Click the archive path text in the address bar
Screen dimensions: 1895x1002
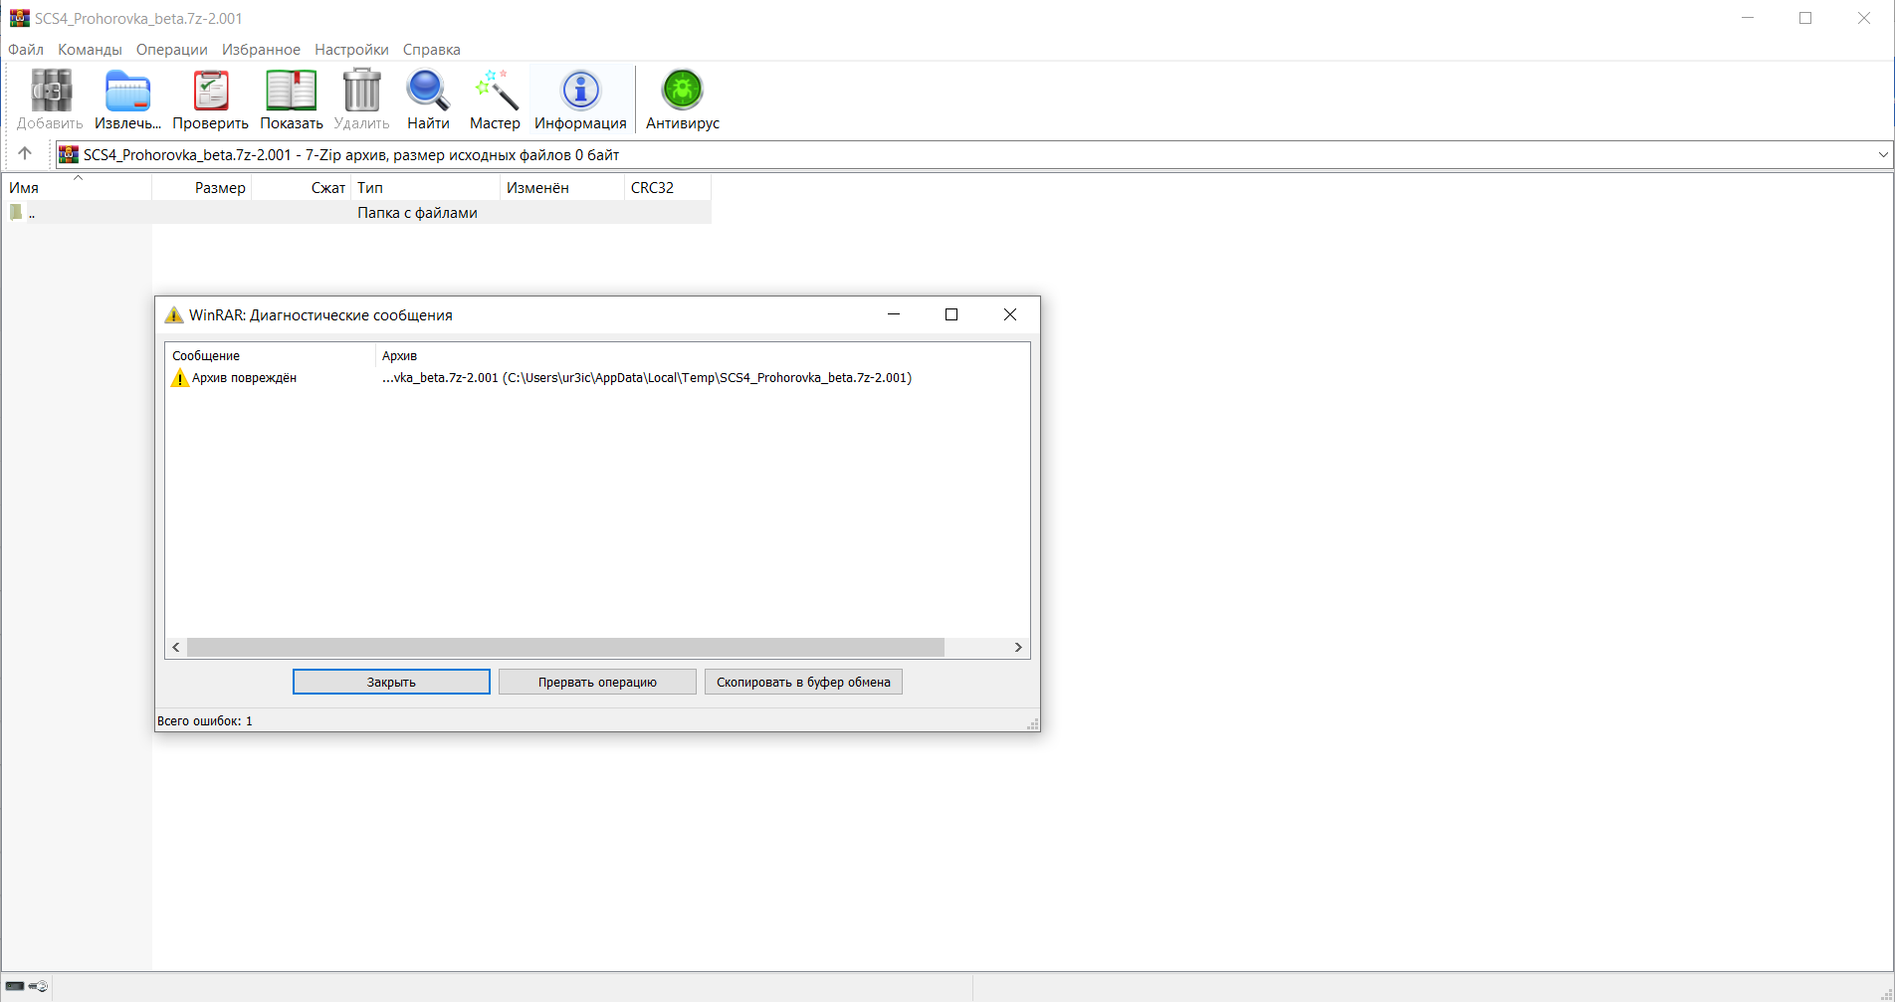[351, 154]
